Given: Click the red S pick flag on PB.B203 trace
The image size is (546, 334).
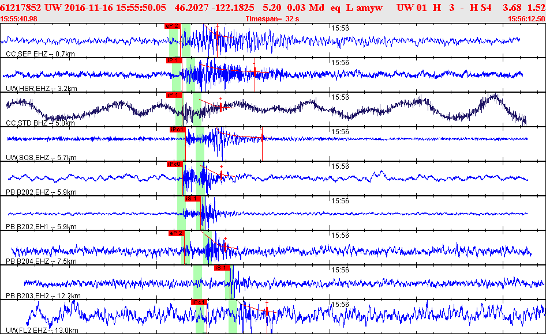Looking at the screenshot, I should (222, 268).
